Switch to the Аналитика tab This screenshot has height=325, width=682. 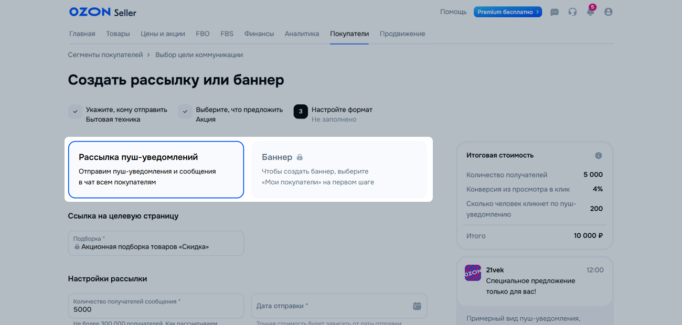302,34
